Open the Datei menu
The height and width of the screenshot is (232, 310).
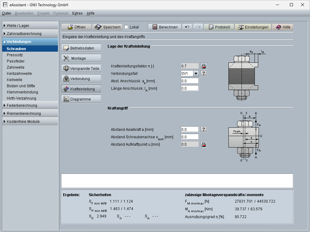click(x=7, y=13)
